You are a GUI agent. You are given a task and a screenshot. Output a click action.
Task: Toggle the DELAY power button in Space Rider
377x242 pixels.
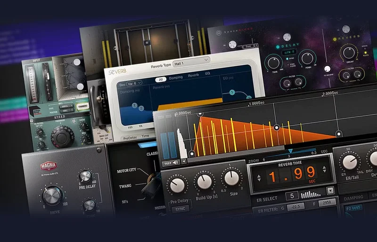point(278,47)
